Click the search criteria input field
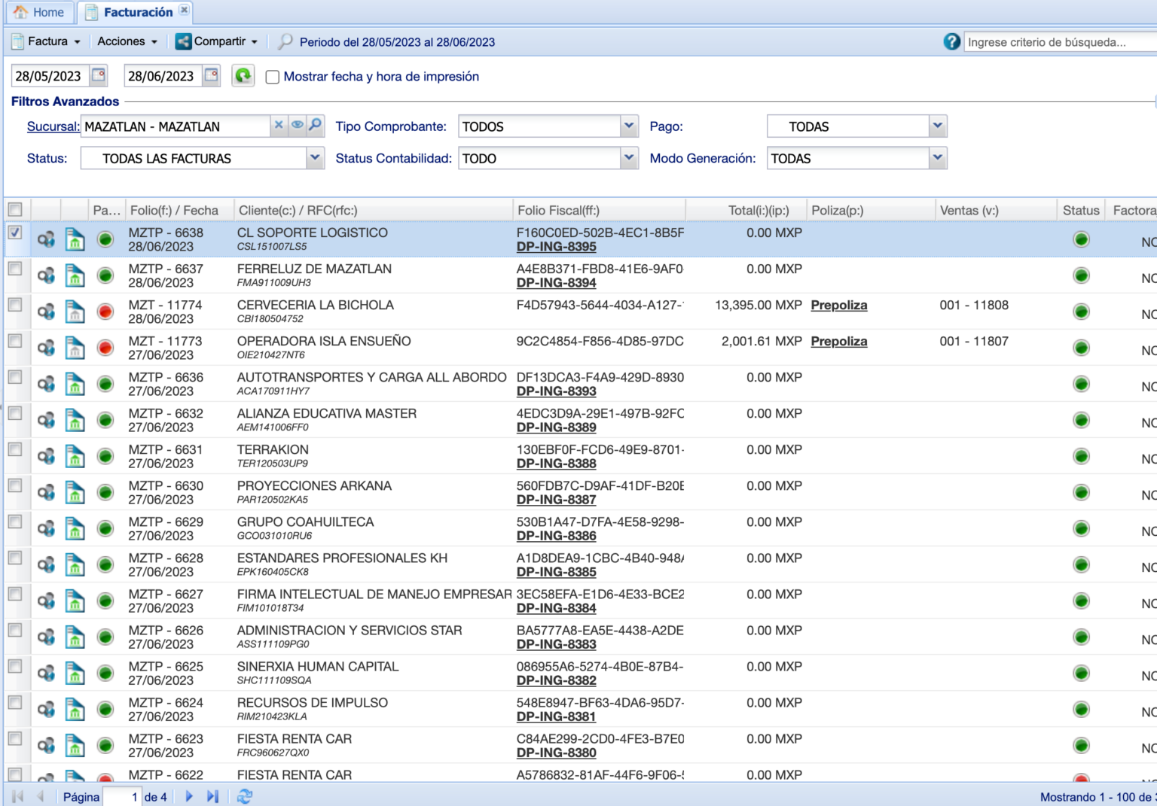Screen dimensions: 1157x806 point(1058,42)
